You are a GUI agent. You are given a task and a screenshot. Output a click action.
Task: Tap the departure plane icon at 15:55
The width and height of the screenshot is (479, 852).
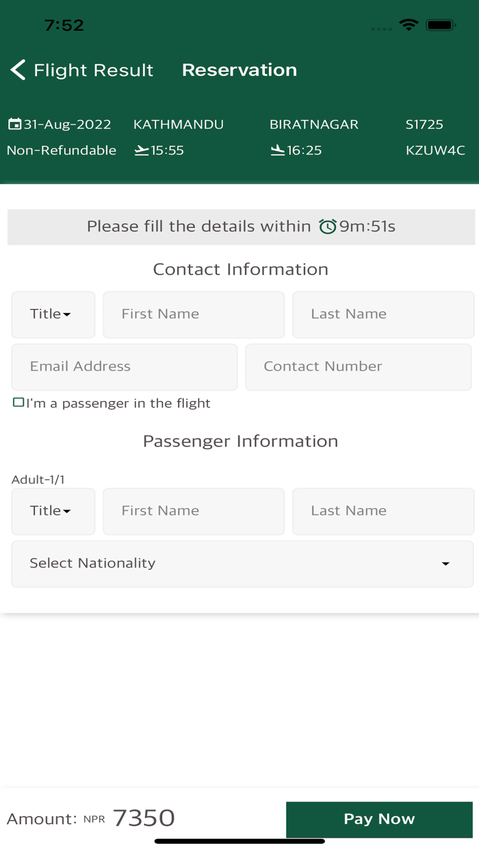click(x=142, y=150)
